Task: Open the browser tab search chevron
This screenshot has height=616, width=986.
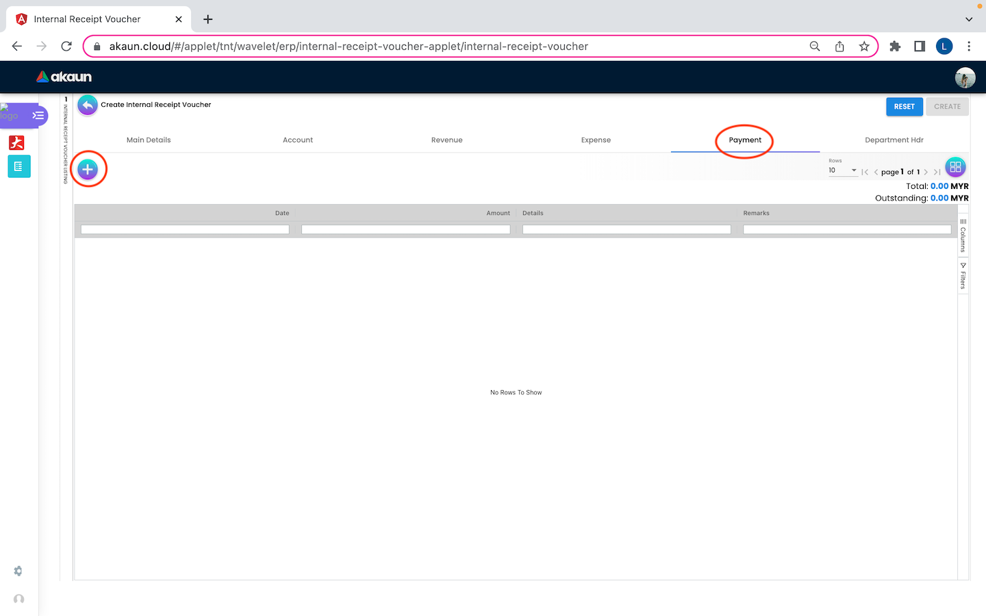Action: 969,19
